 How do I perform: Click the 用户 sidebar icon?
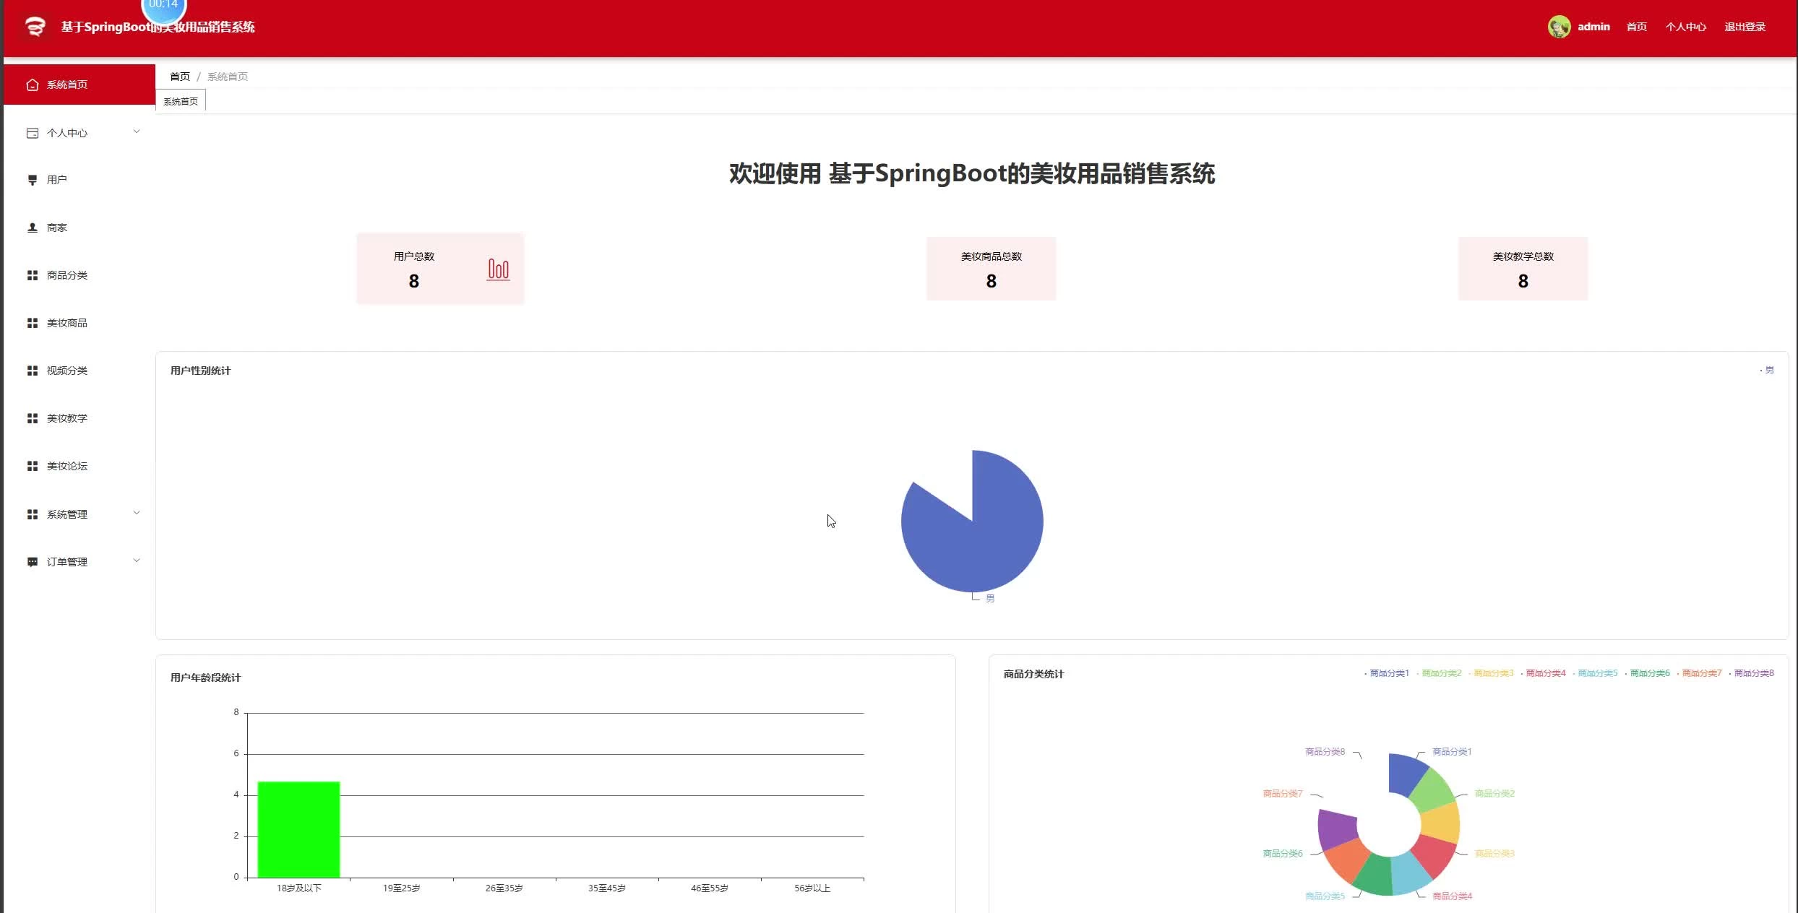tap(32, 180)
